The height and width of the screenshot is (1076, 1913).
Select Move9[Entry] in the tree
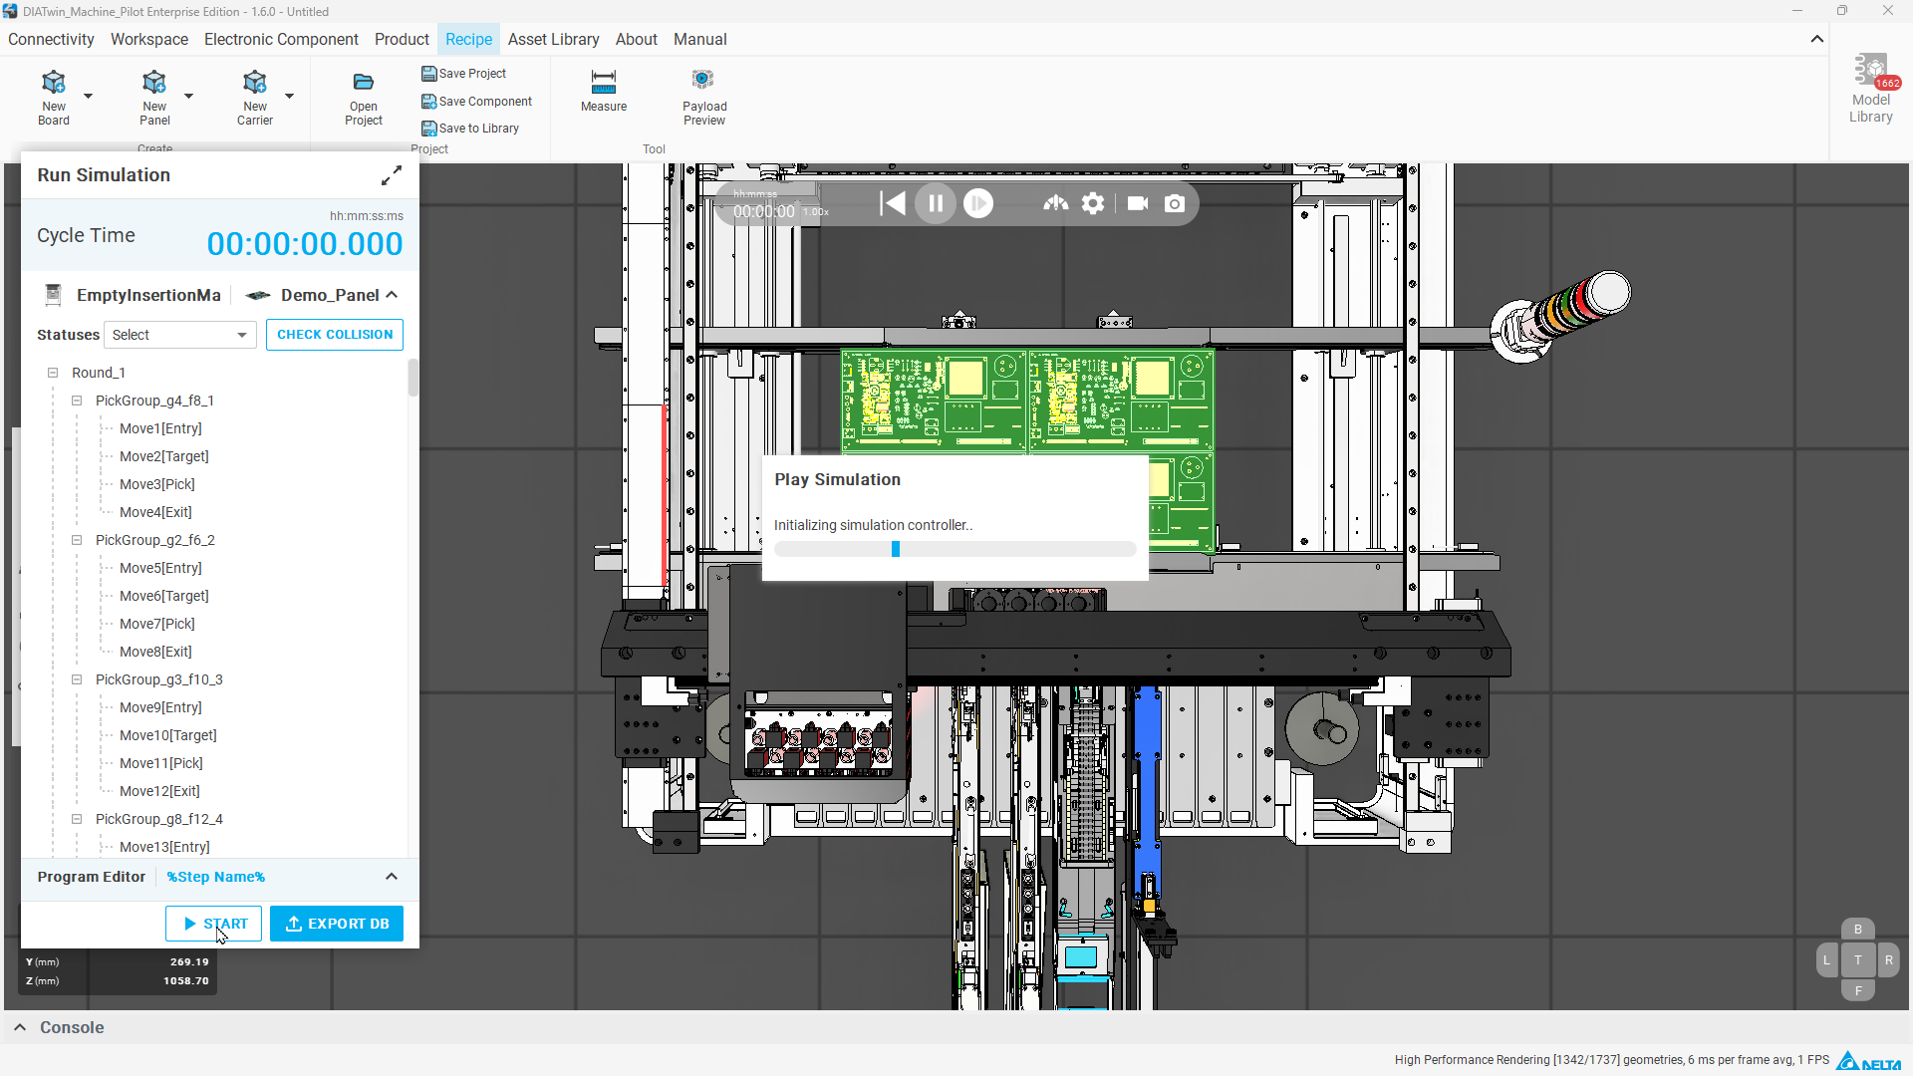point(160,707)
